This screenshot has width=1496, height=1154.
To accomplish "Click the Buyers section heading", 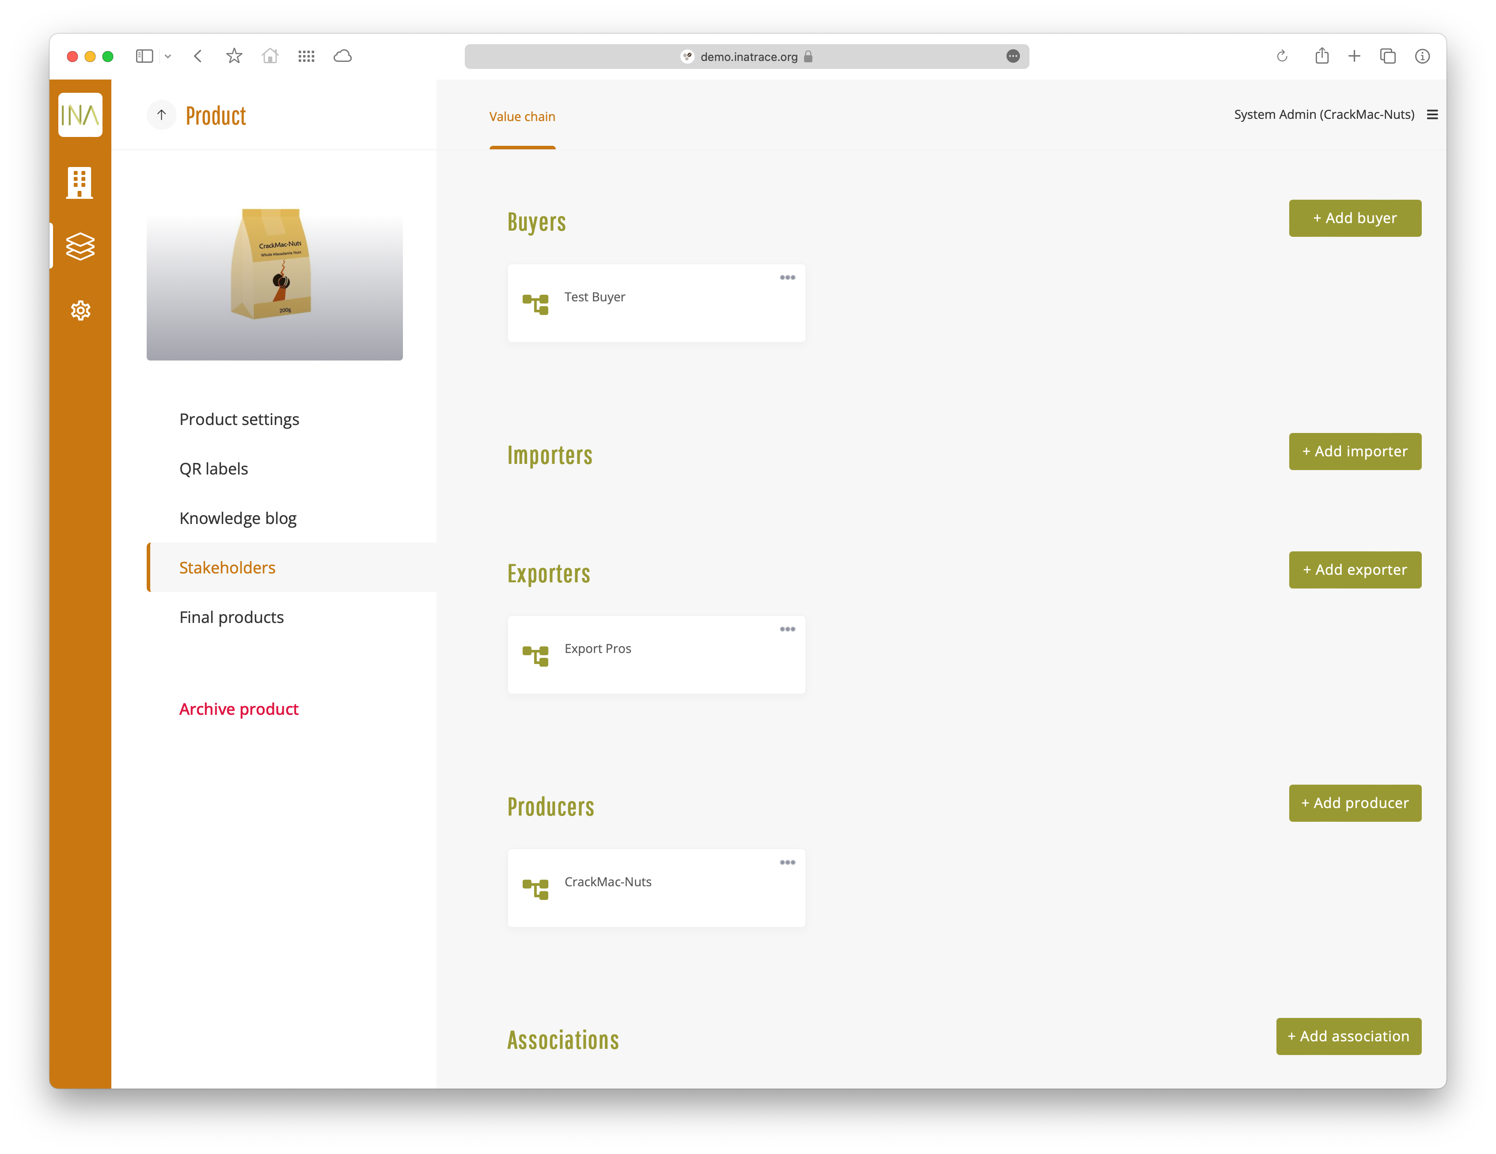I will 536,223.
